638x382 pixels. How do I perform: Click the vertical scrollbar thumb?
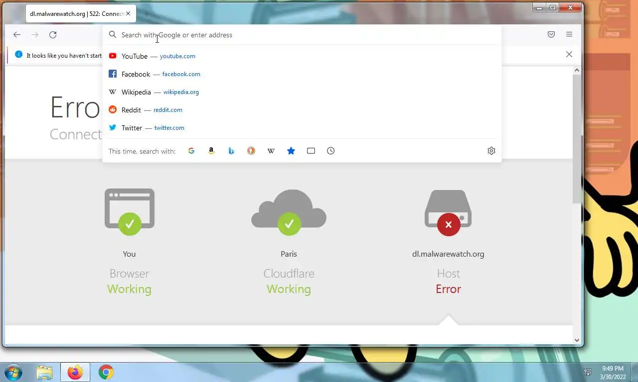coord(577,139)
